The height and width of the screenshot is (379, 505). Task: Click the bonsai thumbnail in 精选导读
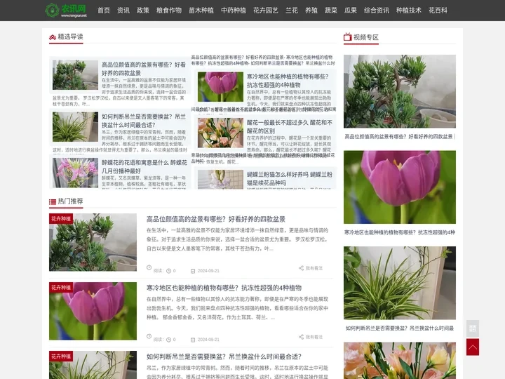(x=75, y=75)
